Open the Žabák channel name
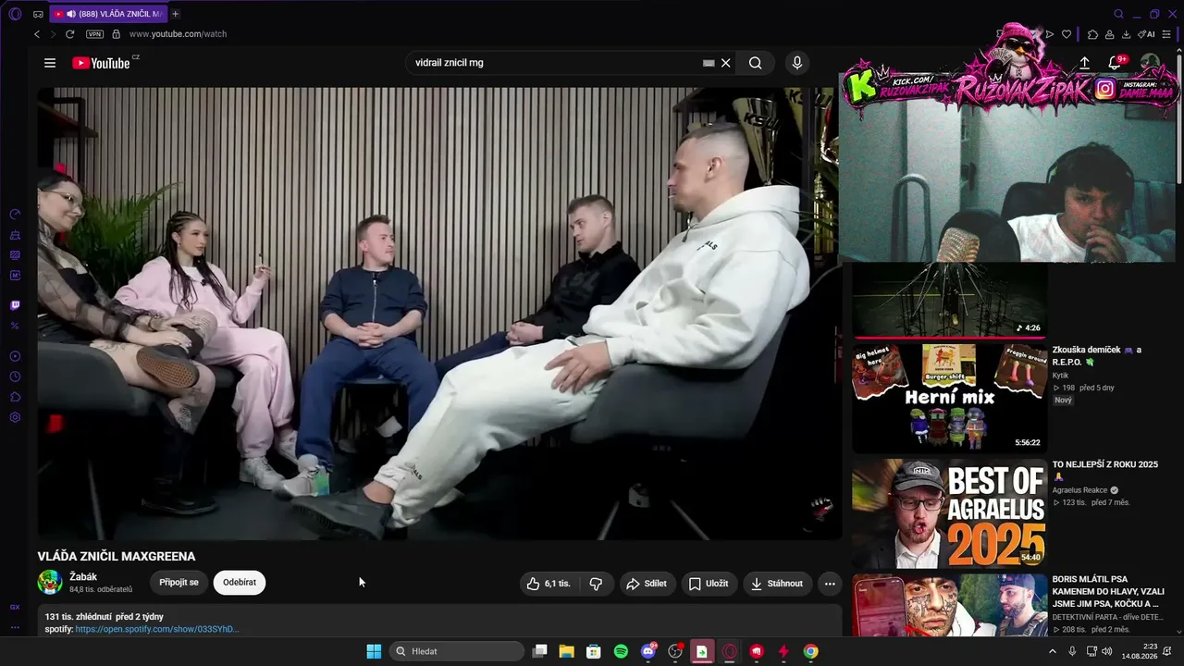This screenshot has width=1184, height=666. (x=83, y=577)
